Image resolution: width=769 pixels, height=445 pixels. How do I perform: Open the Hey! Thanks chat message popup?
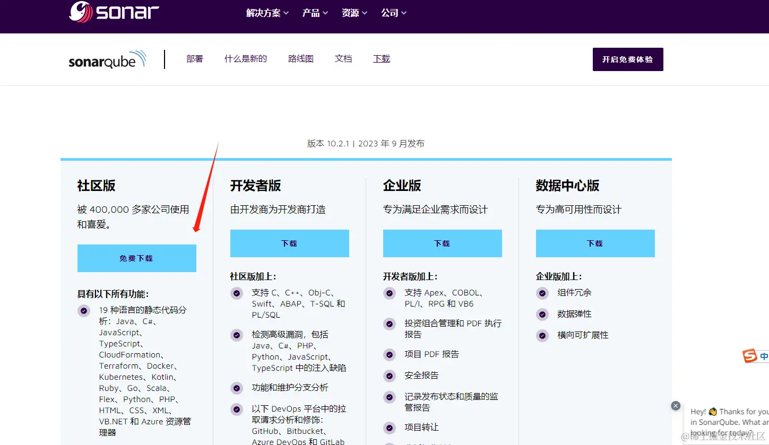pyautogui.click(x=727, y=422)
